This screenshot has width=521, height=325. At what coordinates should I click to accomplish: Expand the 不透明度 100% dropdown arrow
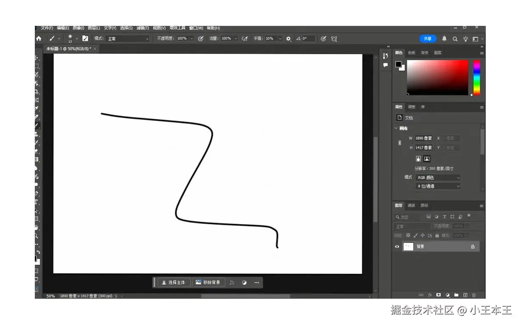click(x=192, y=39)
